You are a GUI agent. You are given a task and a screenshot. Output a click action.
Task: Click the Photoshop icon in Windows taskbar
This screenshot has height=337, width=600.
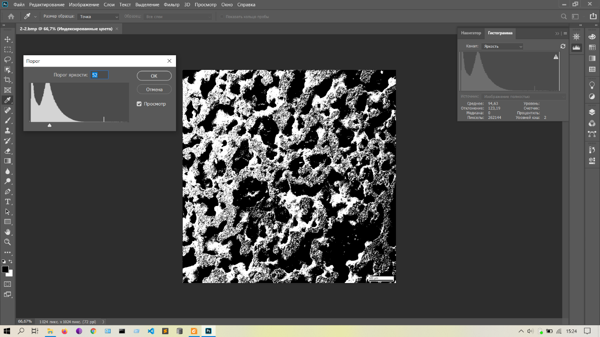(x=208, y=331)
